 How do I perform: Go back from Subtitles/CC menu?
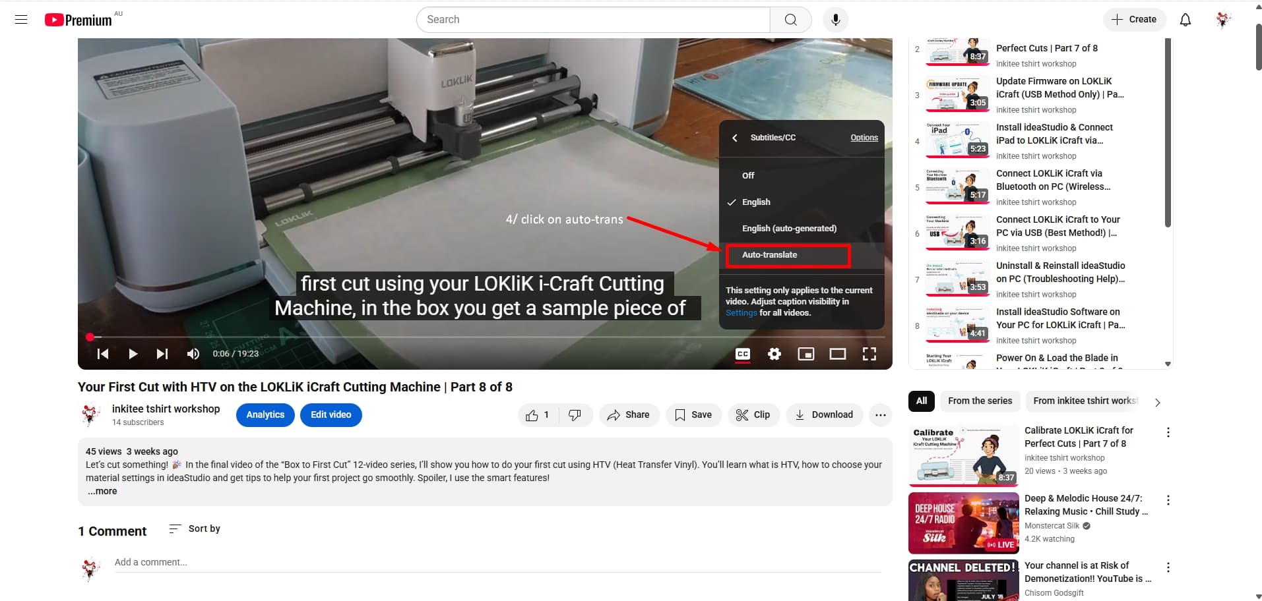[735, 138]
